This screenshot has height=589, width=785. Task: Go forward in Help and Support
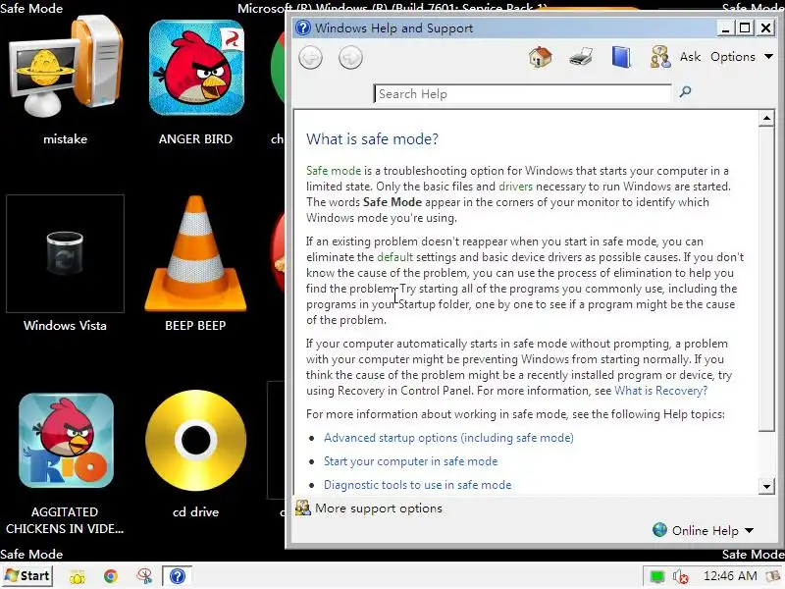point(350,58)
